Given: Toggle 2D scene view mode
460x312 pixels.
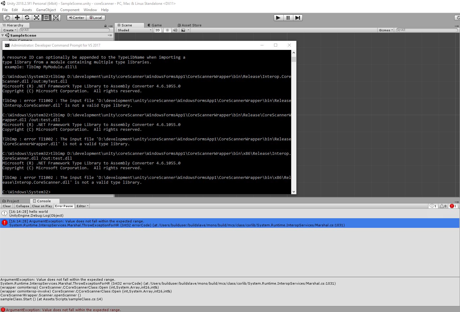Looking at the screenshot, I should click(x=158, y=30).
